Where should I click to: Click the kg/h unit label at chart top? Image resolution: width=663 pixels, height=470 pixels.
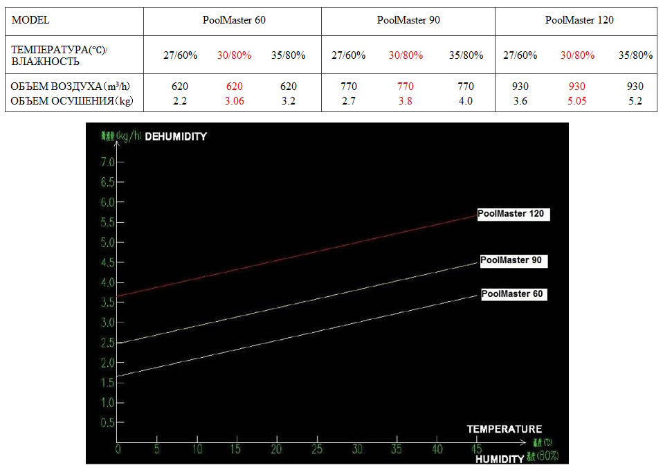(x=129, y=136)
